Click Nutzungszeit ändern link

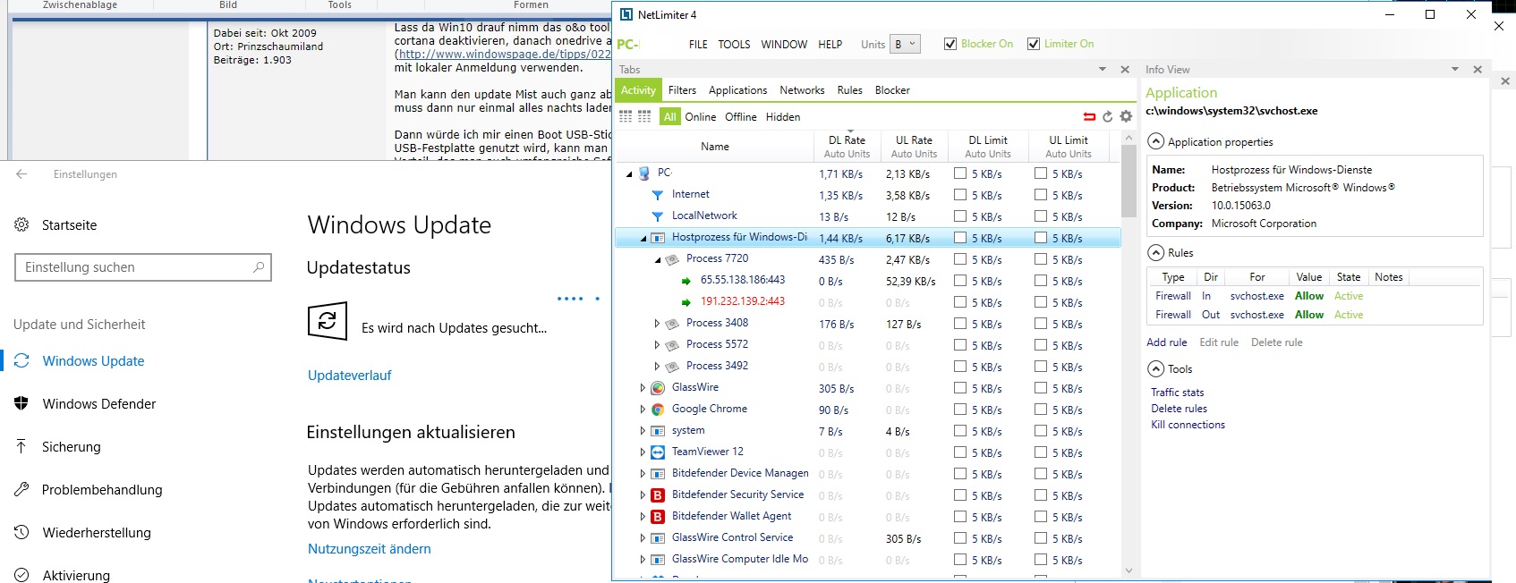pyautogui.click(x=370, y=549)
